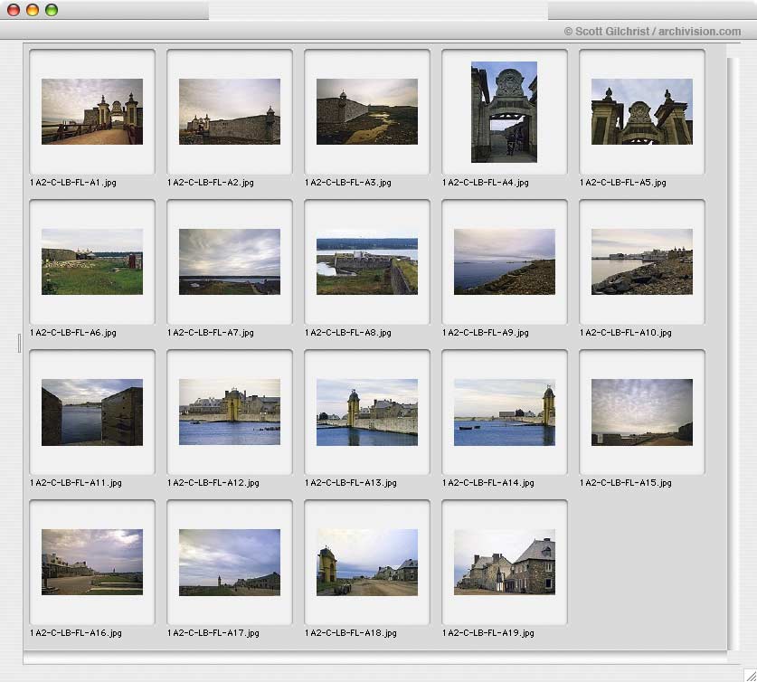Viewport: 757px width, 682px height.
Task: Click filename label 1A2-C-LB-FL-A8.jpg
Action: [348, 333]
